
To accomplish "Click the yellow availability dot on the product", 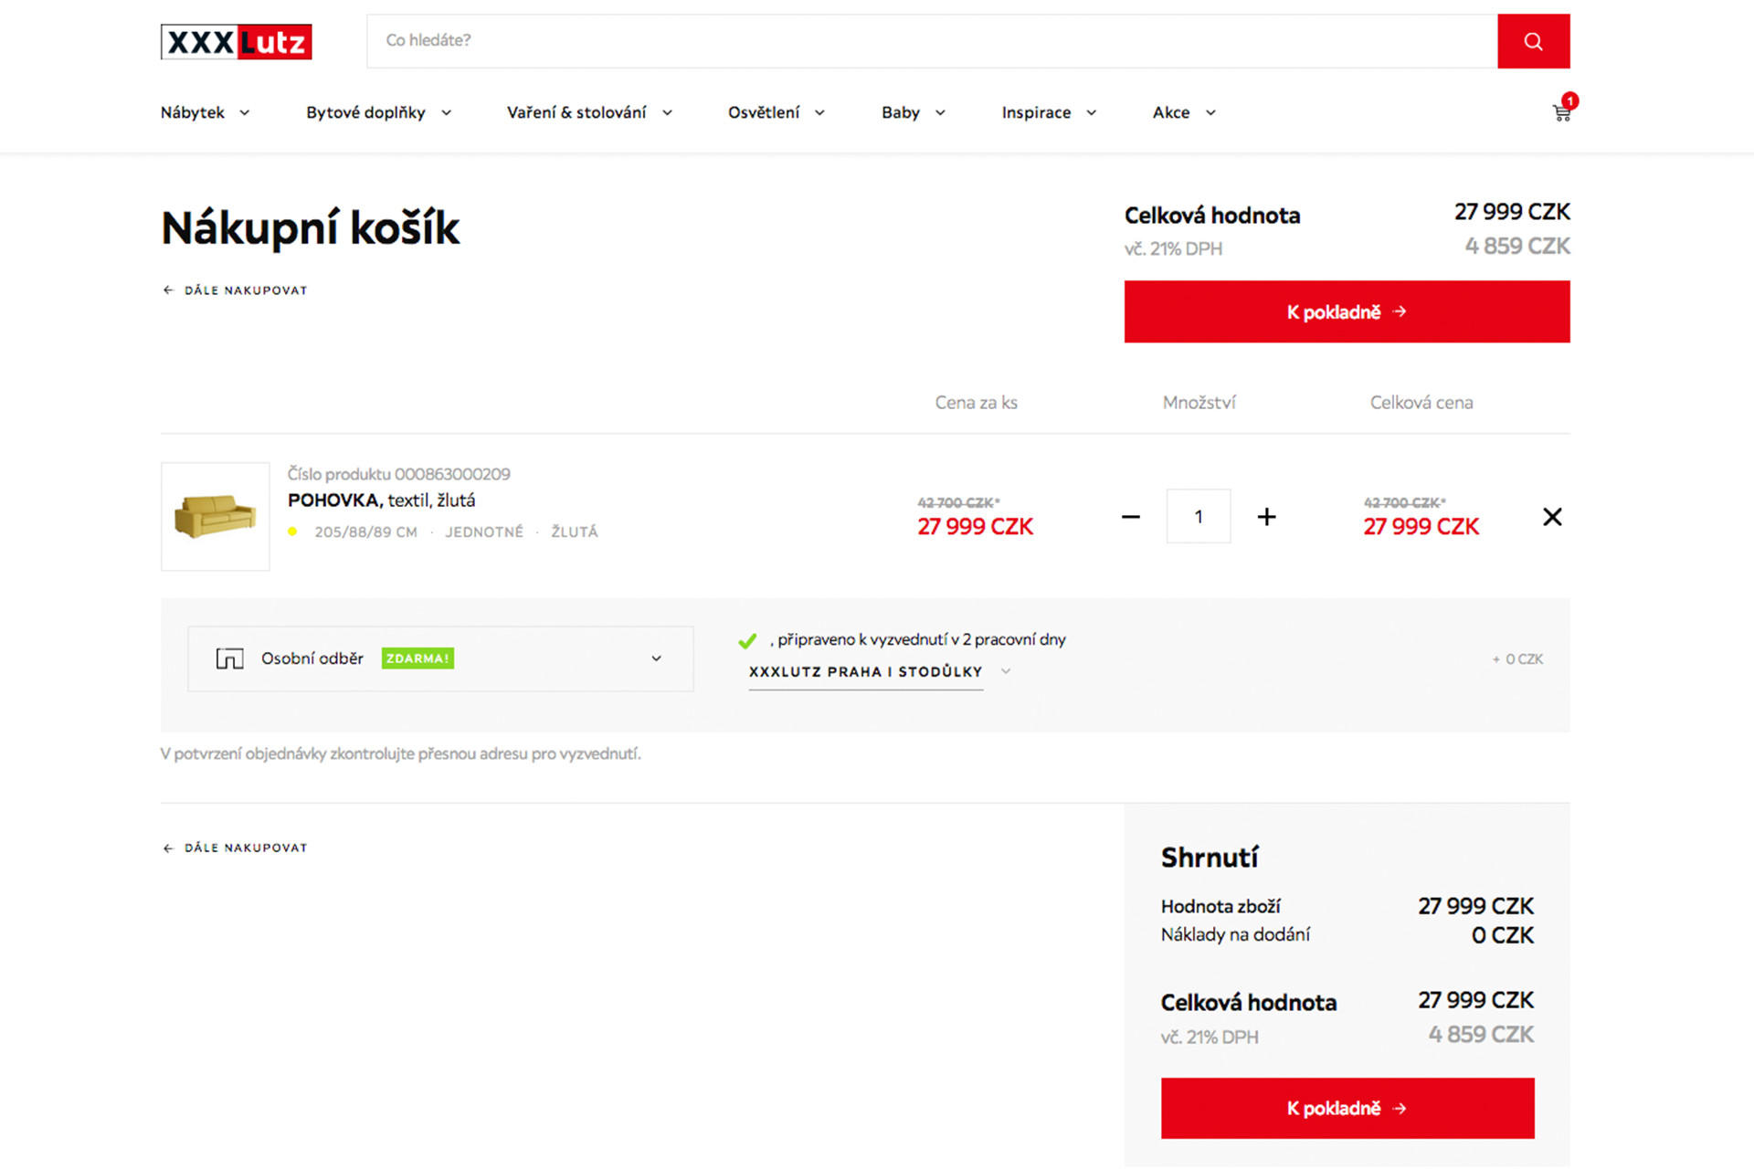I will coord(292,531).
